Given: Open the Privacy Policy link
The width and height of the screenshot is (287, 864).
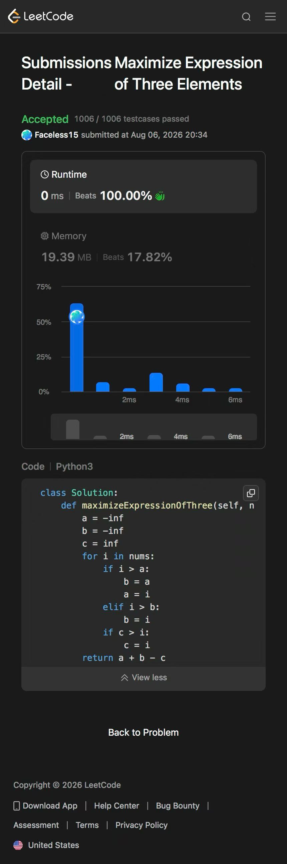Looking at the screenshot, I should click(x=141, y=825).
